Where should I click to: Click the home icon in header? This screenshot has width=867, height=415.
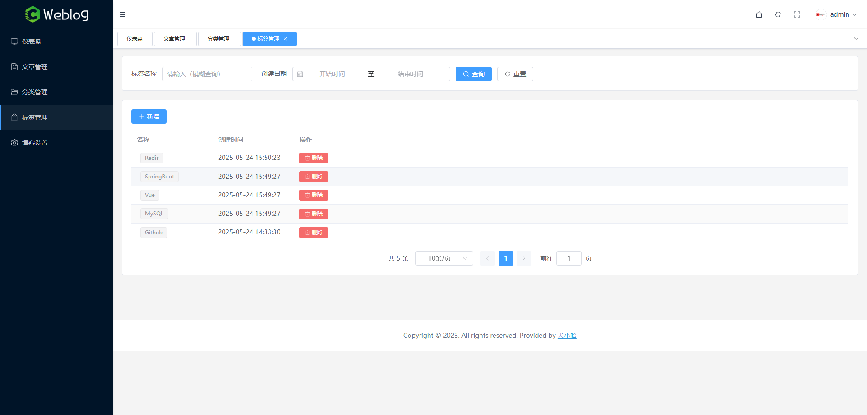pos(759,14)
